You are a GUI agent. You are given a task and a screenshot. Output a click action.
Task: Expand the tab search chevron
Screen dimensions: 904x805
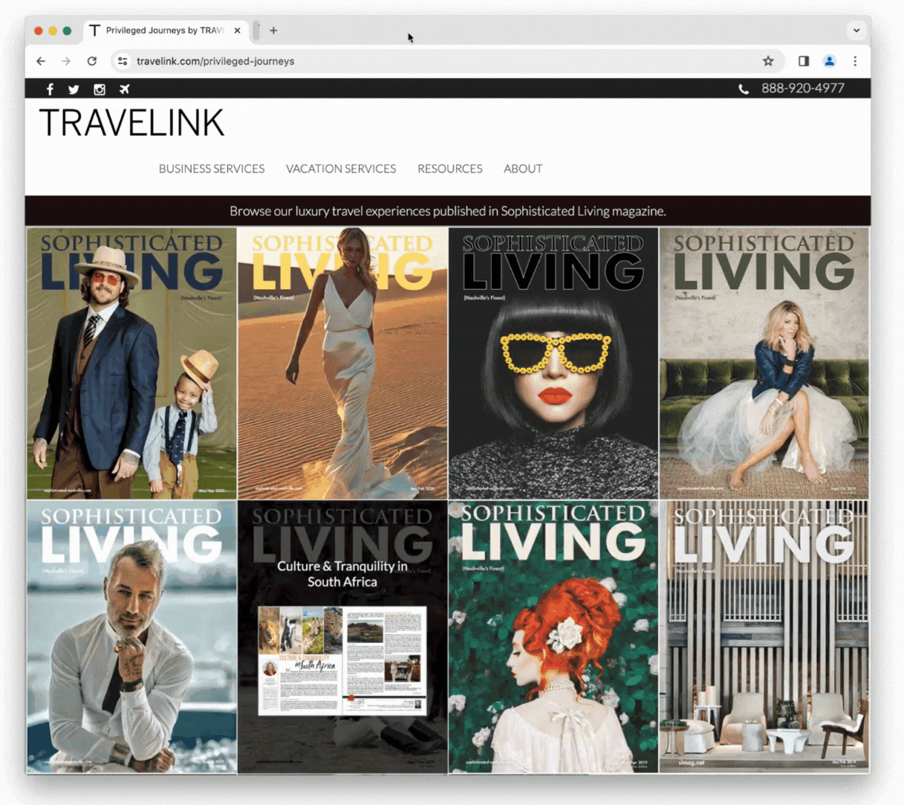(856, 31)
